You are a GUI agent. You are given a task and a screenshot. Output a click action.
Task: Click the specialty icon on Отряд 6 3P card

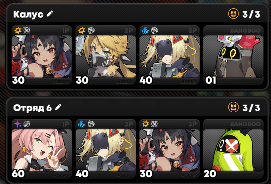[154, 124]
